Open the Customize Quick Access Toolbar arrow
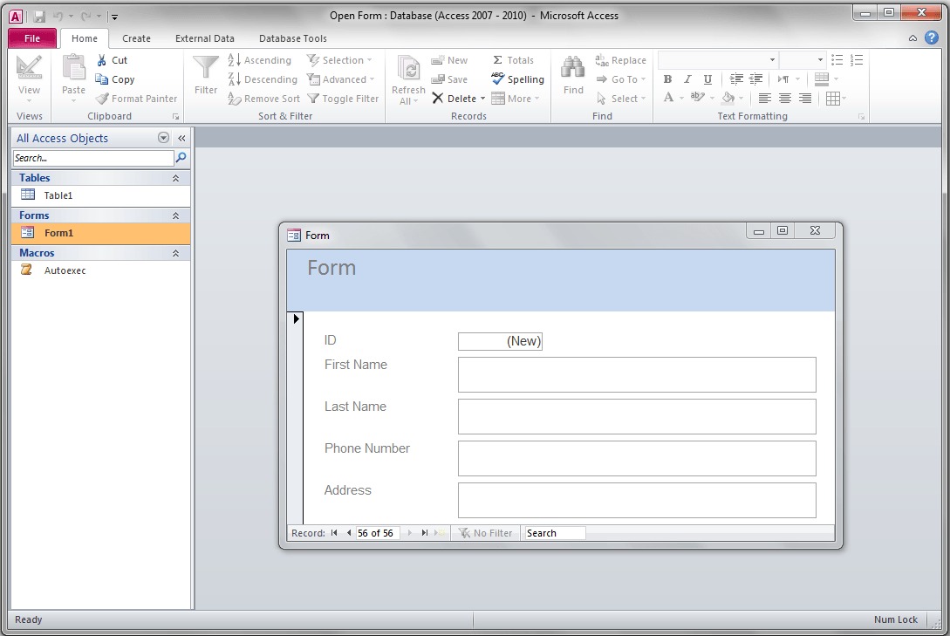Viewport: 950px width, 636px height. click(114, 17)
